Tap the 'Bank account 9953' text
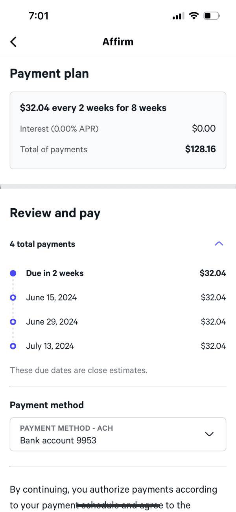Viewport: 236px width, 512px height. 58,440
